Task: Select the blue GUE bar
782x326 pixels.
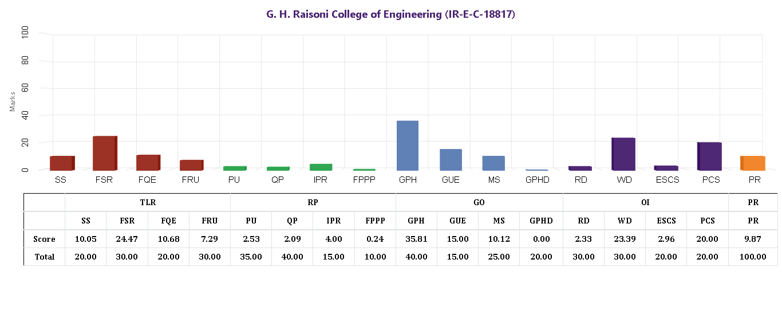Action: click(x=451, y=160)
